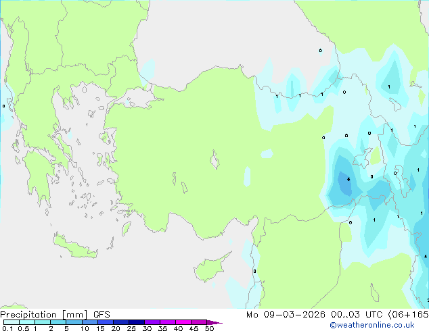This screenshot has width=429, height=331.
Task: Click the '(06+165' forecast run text
Action: coord(408,315)
